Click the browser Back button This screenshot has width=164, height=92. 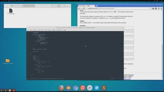(x=79, y=8)
